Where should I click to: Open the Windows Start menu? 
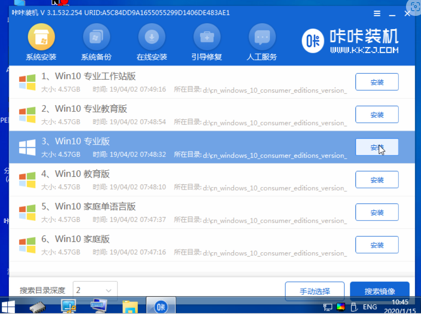point(8,306)
